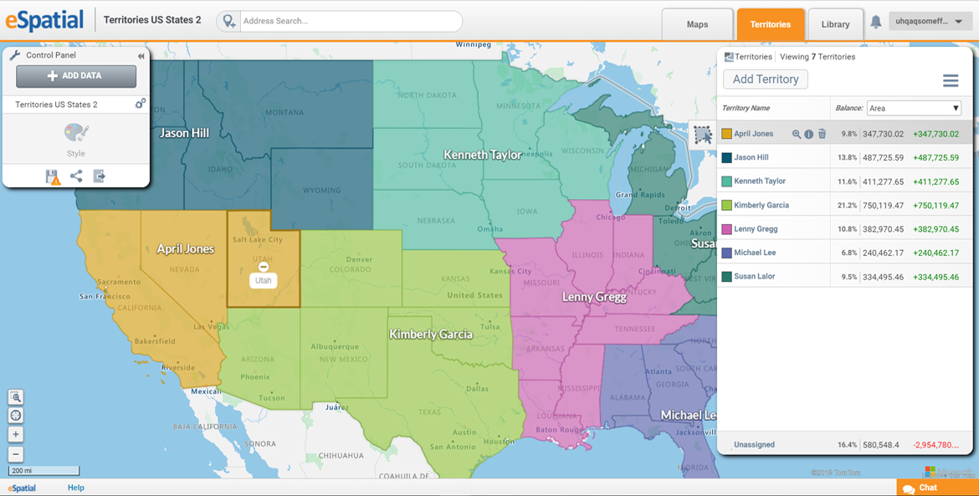Screen dimensions: 979x496
Task: Zoom out on the map
Action: [x=16, y=454]
